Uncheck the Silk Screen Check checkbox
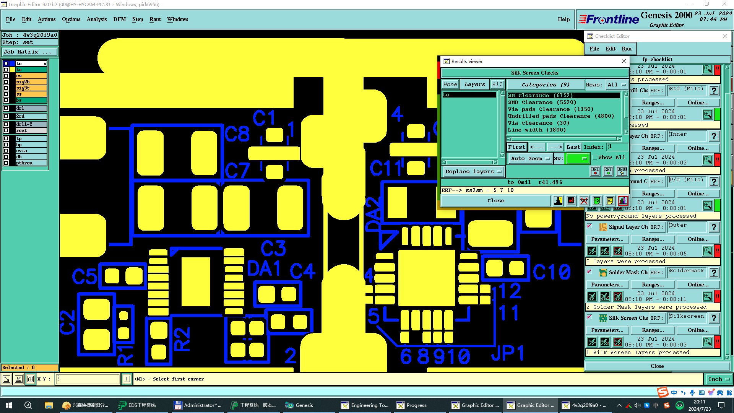The width and height of the screenshot is (734, 413). pos(589,317)
